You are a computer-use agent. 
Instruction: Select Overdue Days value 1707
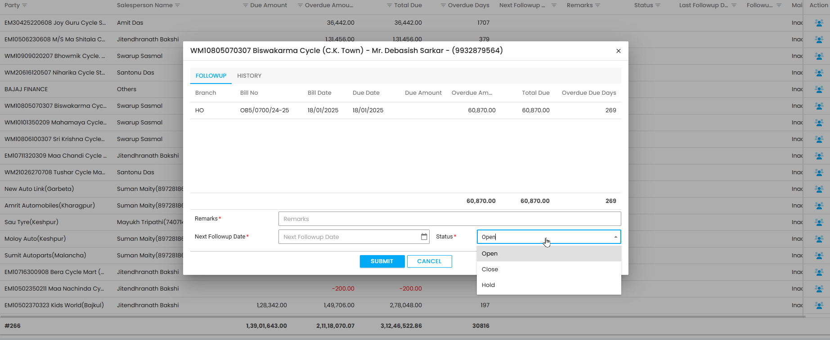483,23
